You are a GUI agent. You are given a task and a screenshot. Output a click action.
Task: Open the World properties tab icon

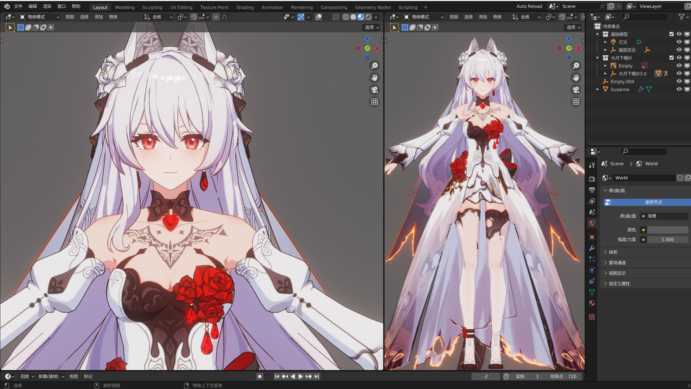[592, 223]
